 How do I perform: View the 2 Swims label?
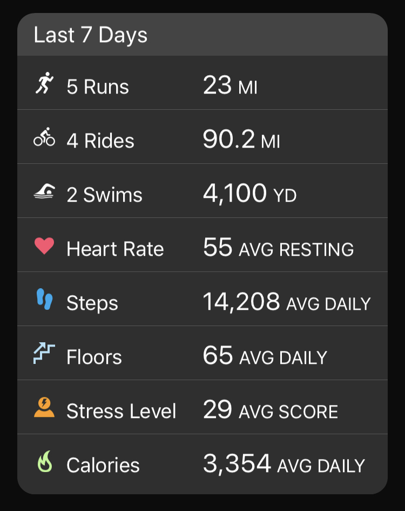[104, 195]
